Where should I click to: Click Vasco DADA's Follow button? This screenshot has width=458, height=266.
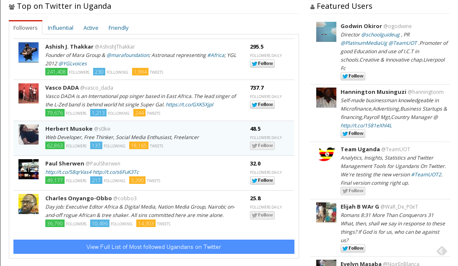tap(262, 105)
